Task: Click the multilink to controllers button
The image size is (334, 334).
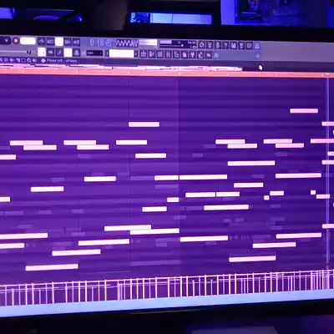Action: click(x=77, y=53)
